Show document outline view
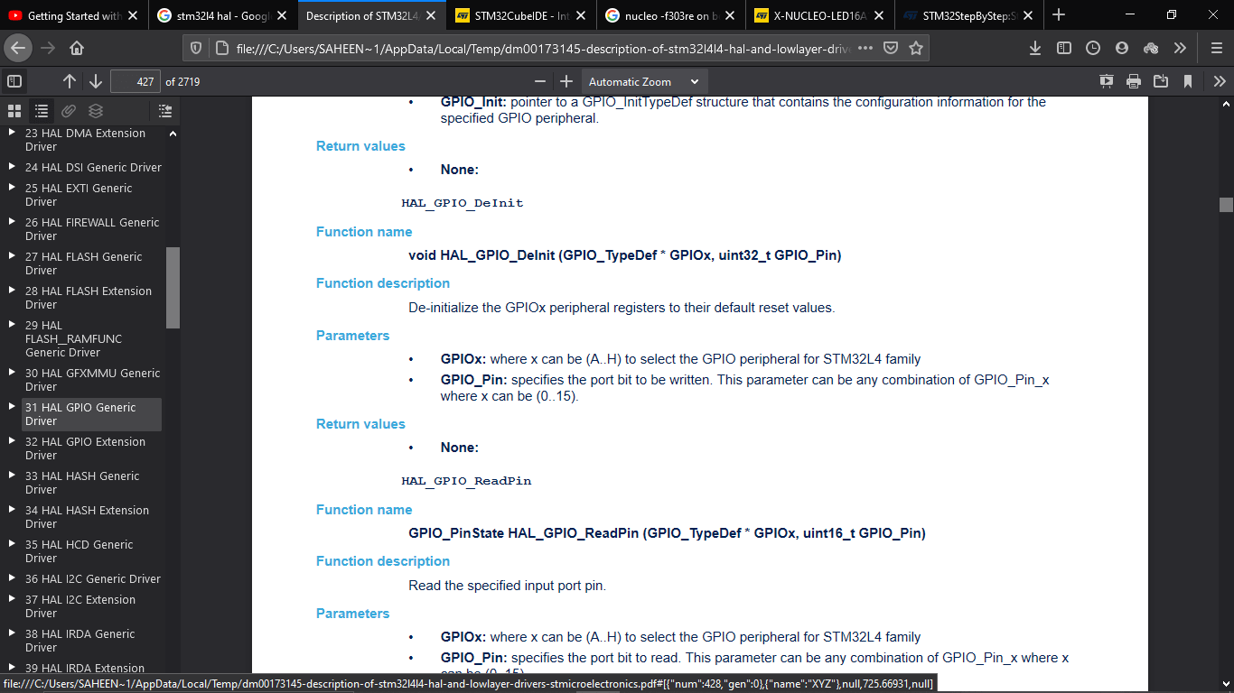The width and height of the screenshot is (1234, 693). pos(42,111)
